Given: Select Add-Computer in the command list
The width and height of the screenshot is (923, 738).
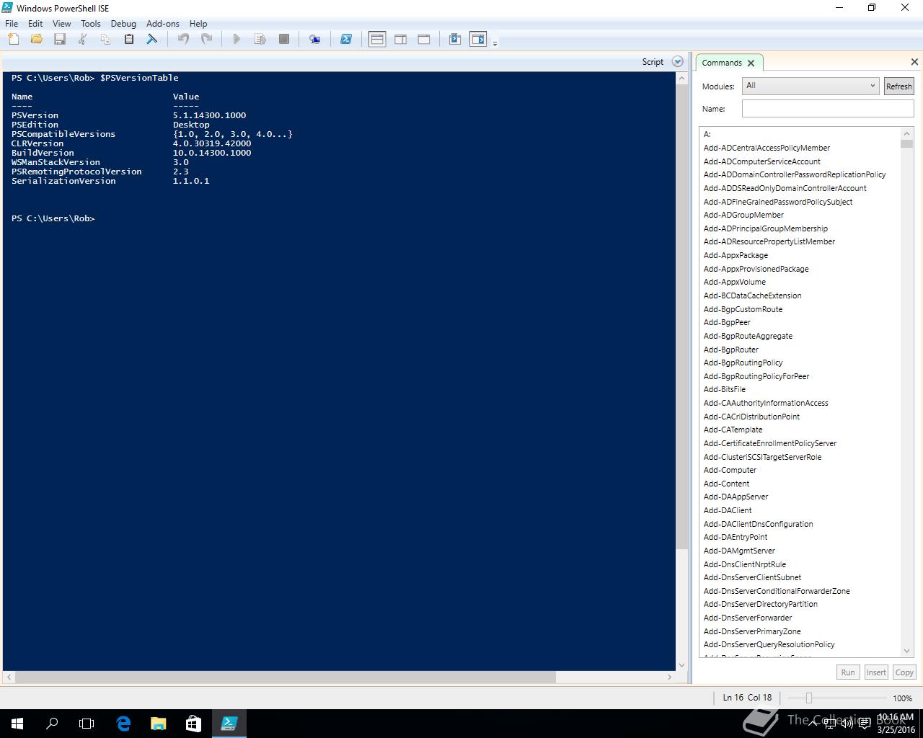Looking at the screenshot, I should pos(730,470).
